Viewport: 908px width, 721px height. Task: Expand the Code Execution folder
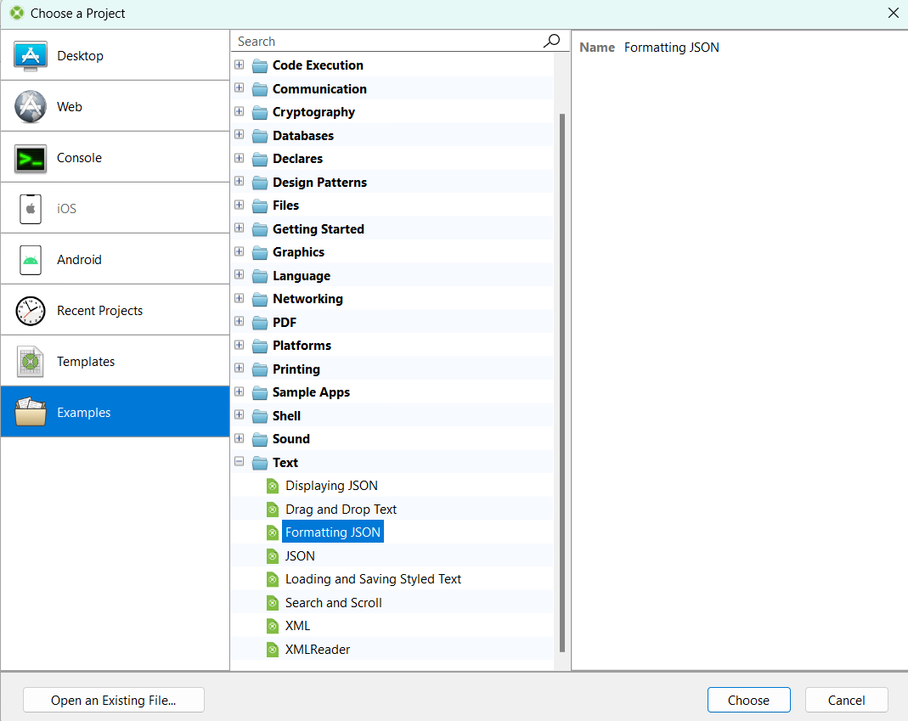click(x=240, y=65)
